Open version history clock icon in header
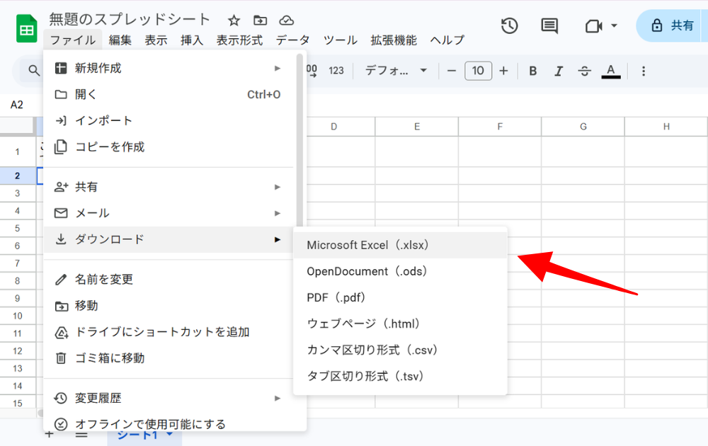The width and height of the screenshot is (708, 446). tap(509, 26)
